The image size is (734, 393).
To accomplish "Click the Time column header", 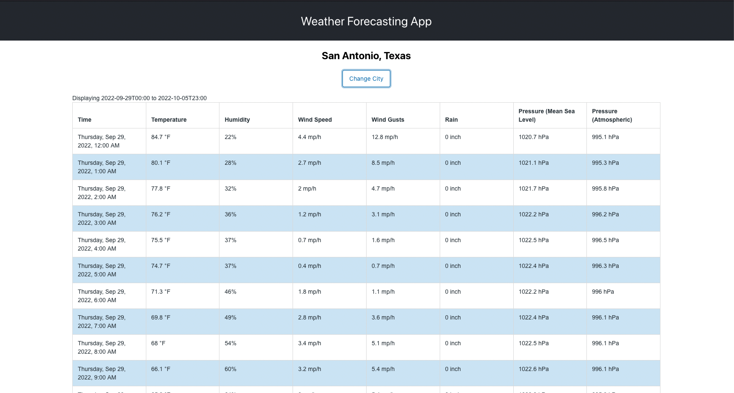I will point(84,120).
